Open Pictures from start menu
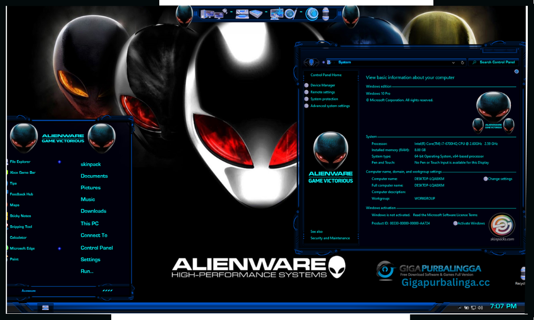 pos(91,188)
